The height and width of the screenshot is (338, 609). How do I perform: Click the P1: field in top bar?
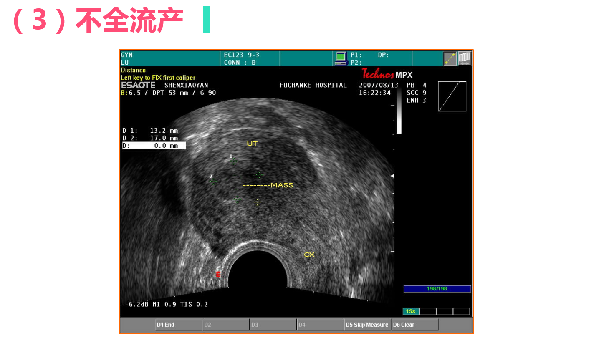click(356, 55)
